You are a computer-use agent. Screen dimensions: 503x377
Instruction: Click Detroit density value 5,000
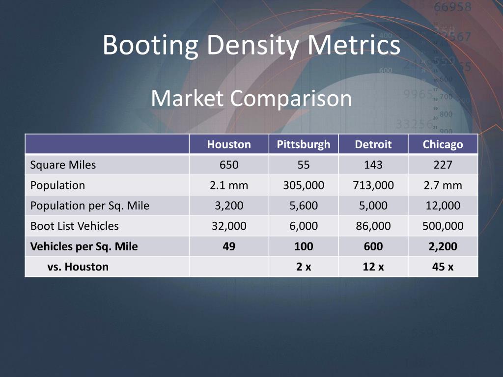(x=373, y=206)
